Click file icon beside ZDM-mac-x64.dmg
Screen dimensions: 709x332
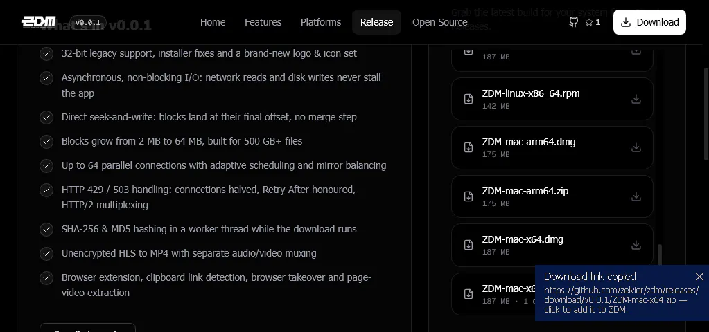(x=469, y=245)
